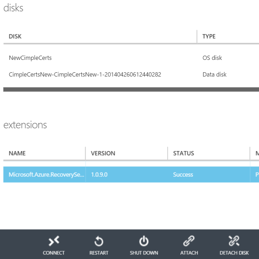
Task: Click the Success status cell
Action: tap(183, 175)
